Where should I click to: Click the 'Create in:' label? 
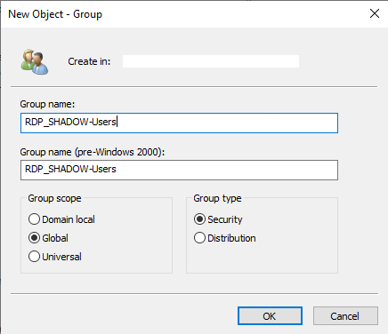[89, 61]
